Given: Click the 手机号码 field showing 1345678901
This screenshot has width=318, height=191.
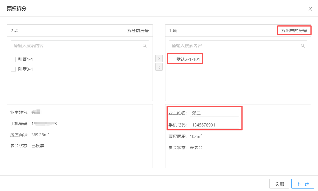Looking at the screenshot, I should click(214, 125).
